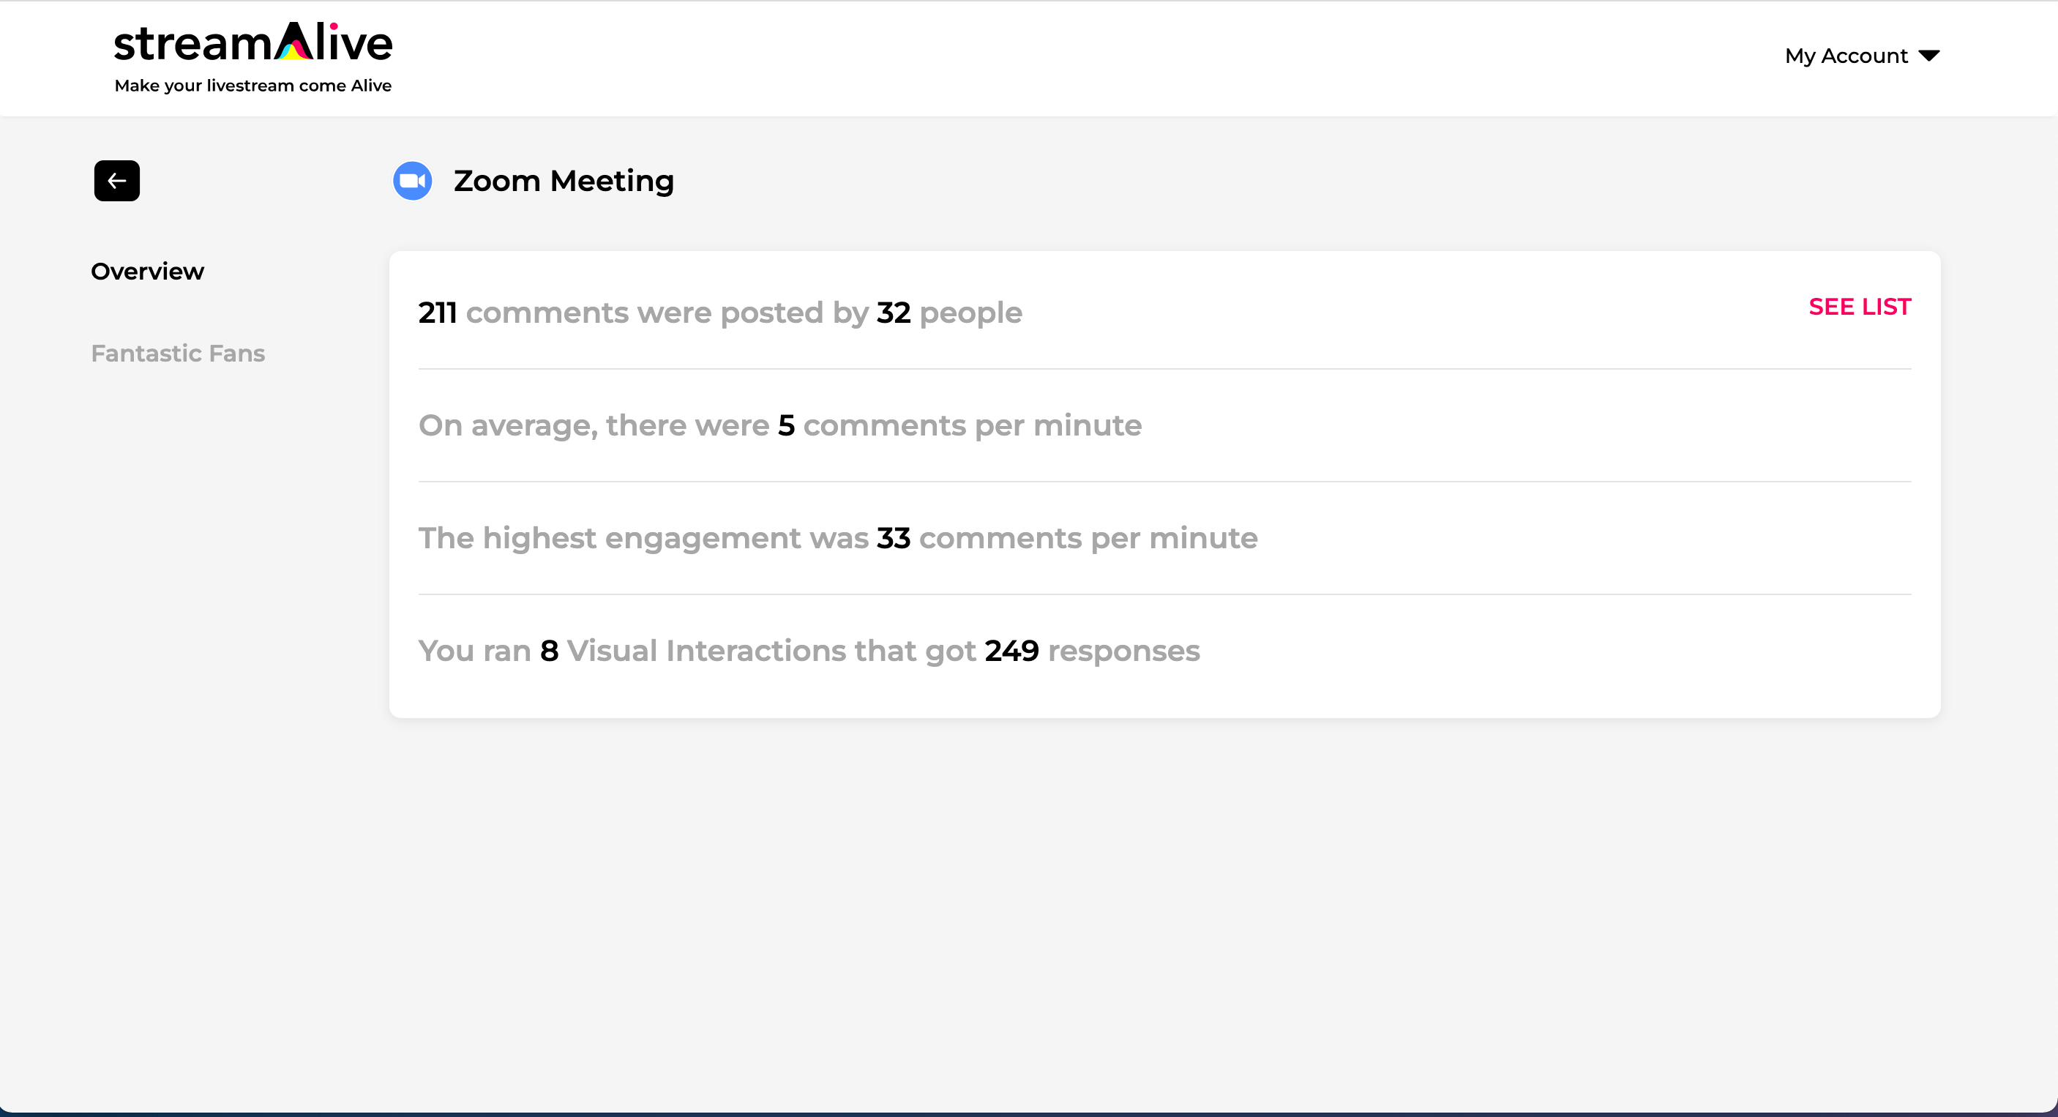Click the text 'The highest engagement was'
Screen dimensions: 2058x1117
pyautogui.click(x=643, y=538)
